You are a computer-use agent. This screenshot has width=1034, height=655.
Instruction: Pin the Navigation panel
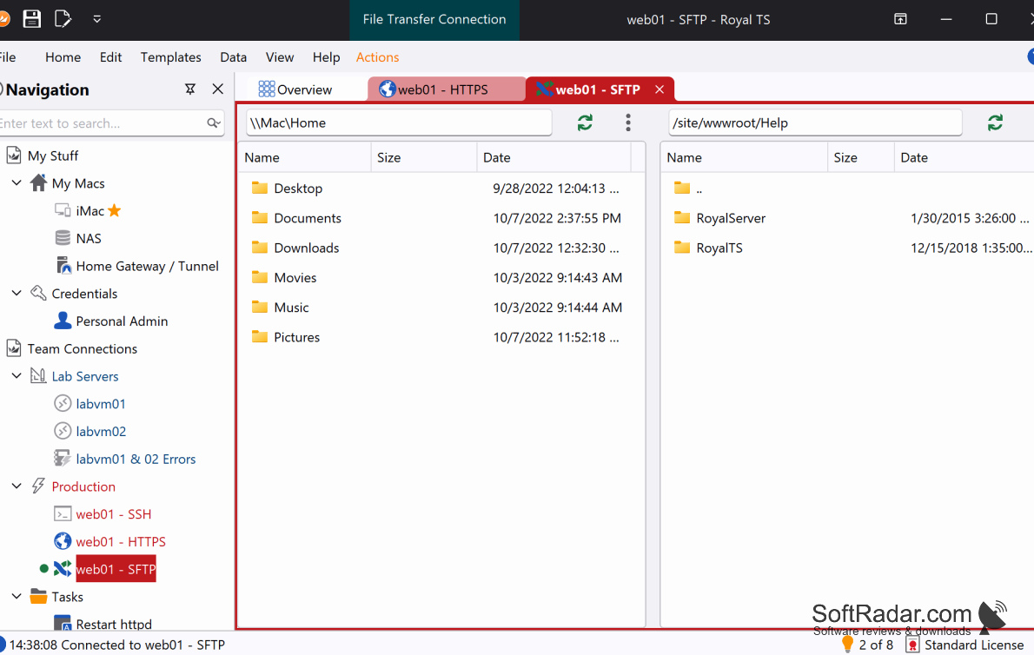pos(190,89)
